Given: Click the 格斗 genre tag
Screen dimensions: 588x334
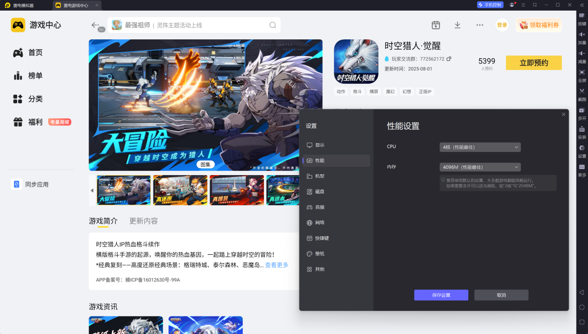Looking at the screenshot, I should 357,92.
